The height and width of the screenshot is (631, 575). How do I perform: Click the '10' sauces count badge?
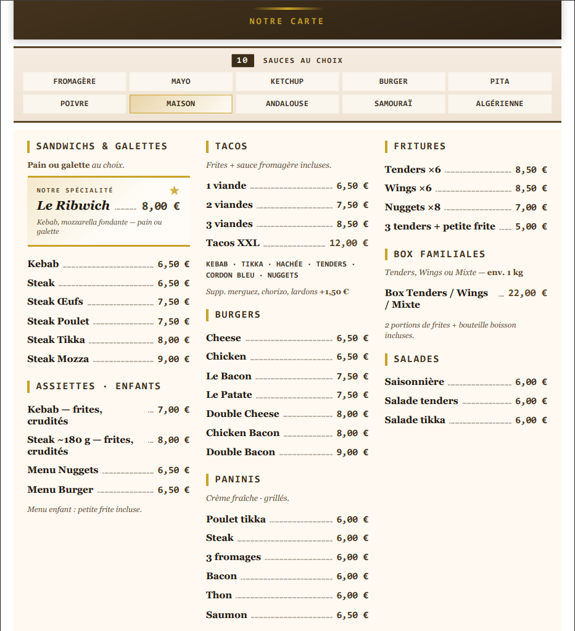click(x=242, y=60)
